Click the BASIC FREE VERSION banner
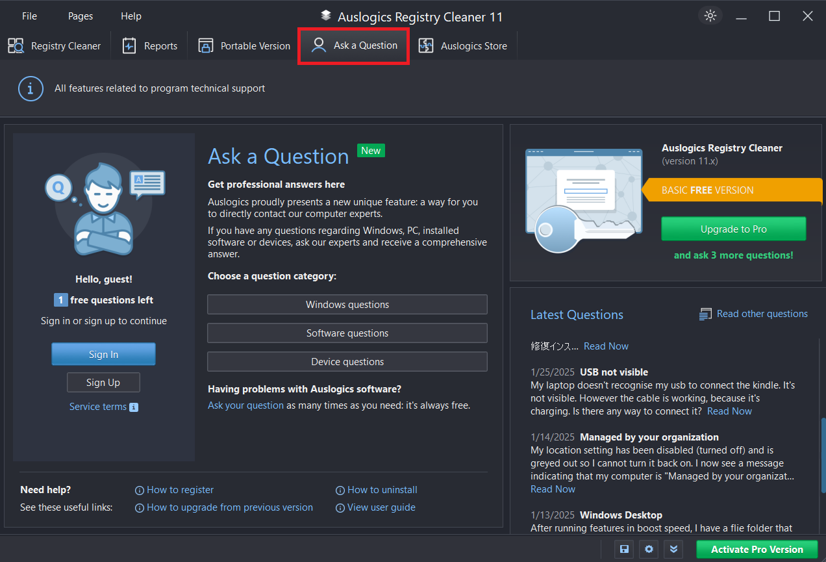 tap(732, 190)
